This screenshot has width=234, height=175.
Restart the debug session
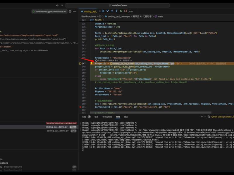[121, 11]
